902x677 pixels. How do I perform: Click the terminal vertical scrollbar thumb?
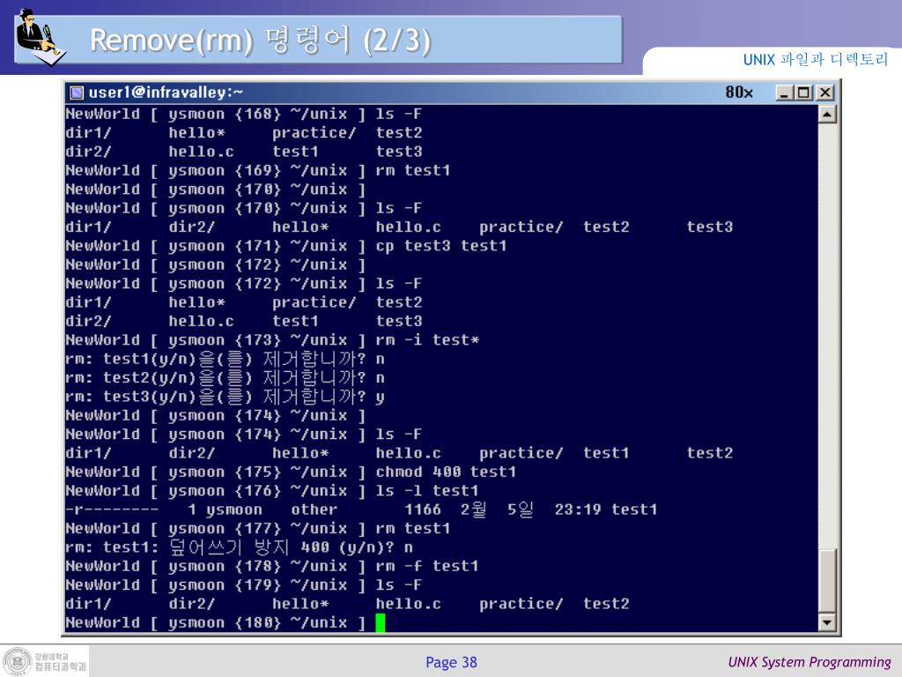826,582
